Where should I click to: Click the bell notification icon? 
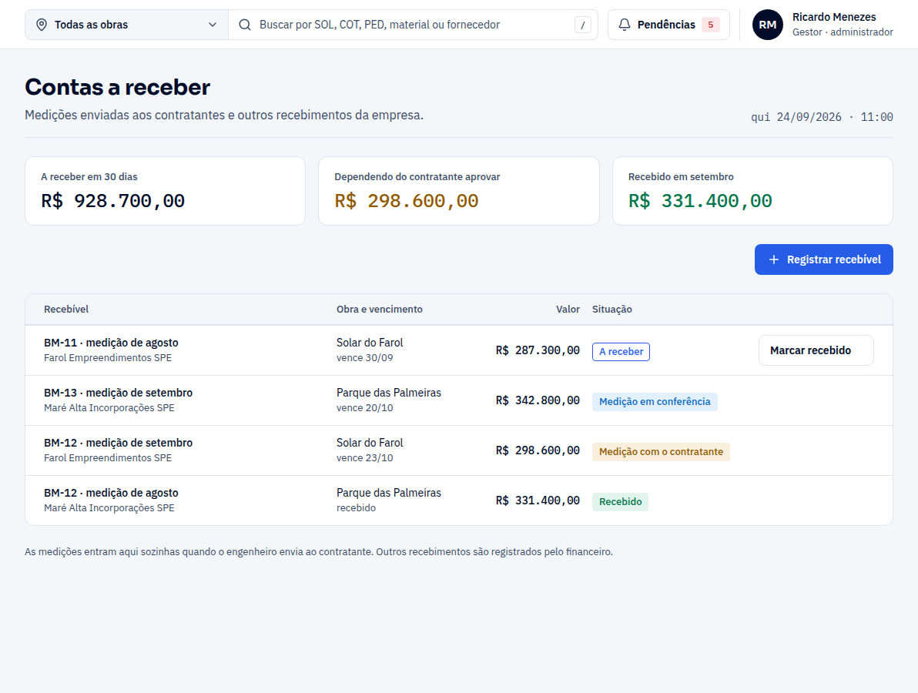coord(625,25)
